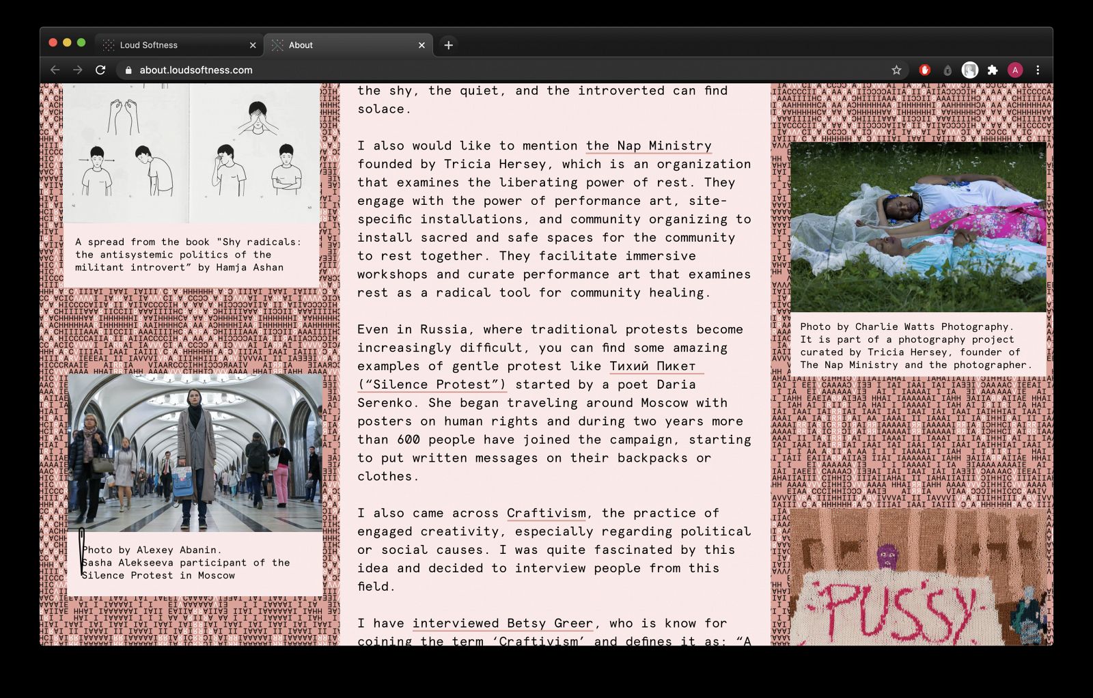This screenshot has width=1093, height=698.
Task: Reload the about.loudsoftness.com page
Action: pos(100,70)
